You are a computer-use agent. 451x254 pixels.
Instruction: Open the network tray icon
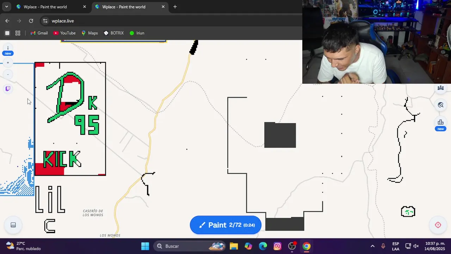(x=408, y=246)
